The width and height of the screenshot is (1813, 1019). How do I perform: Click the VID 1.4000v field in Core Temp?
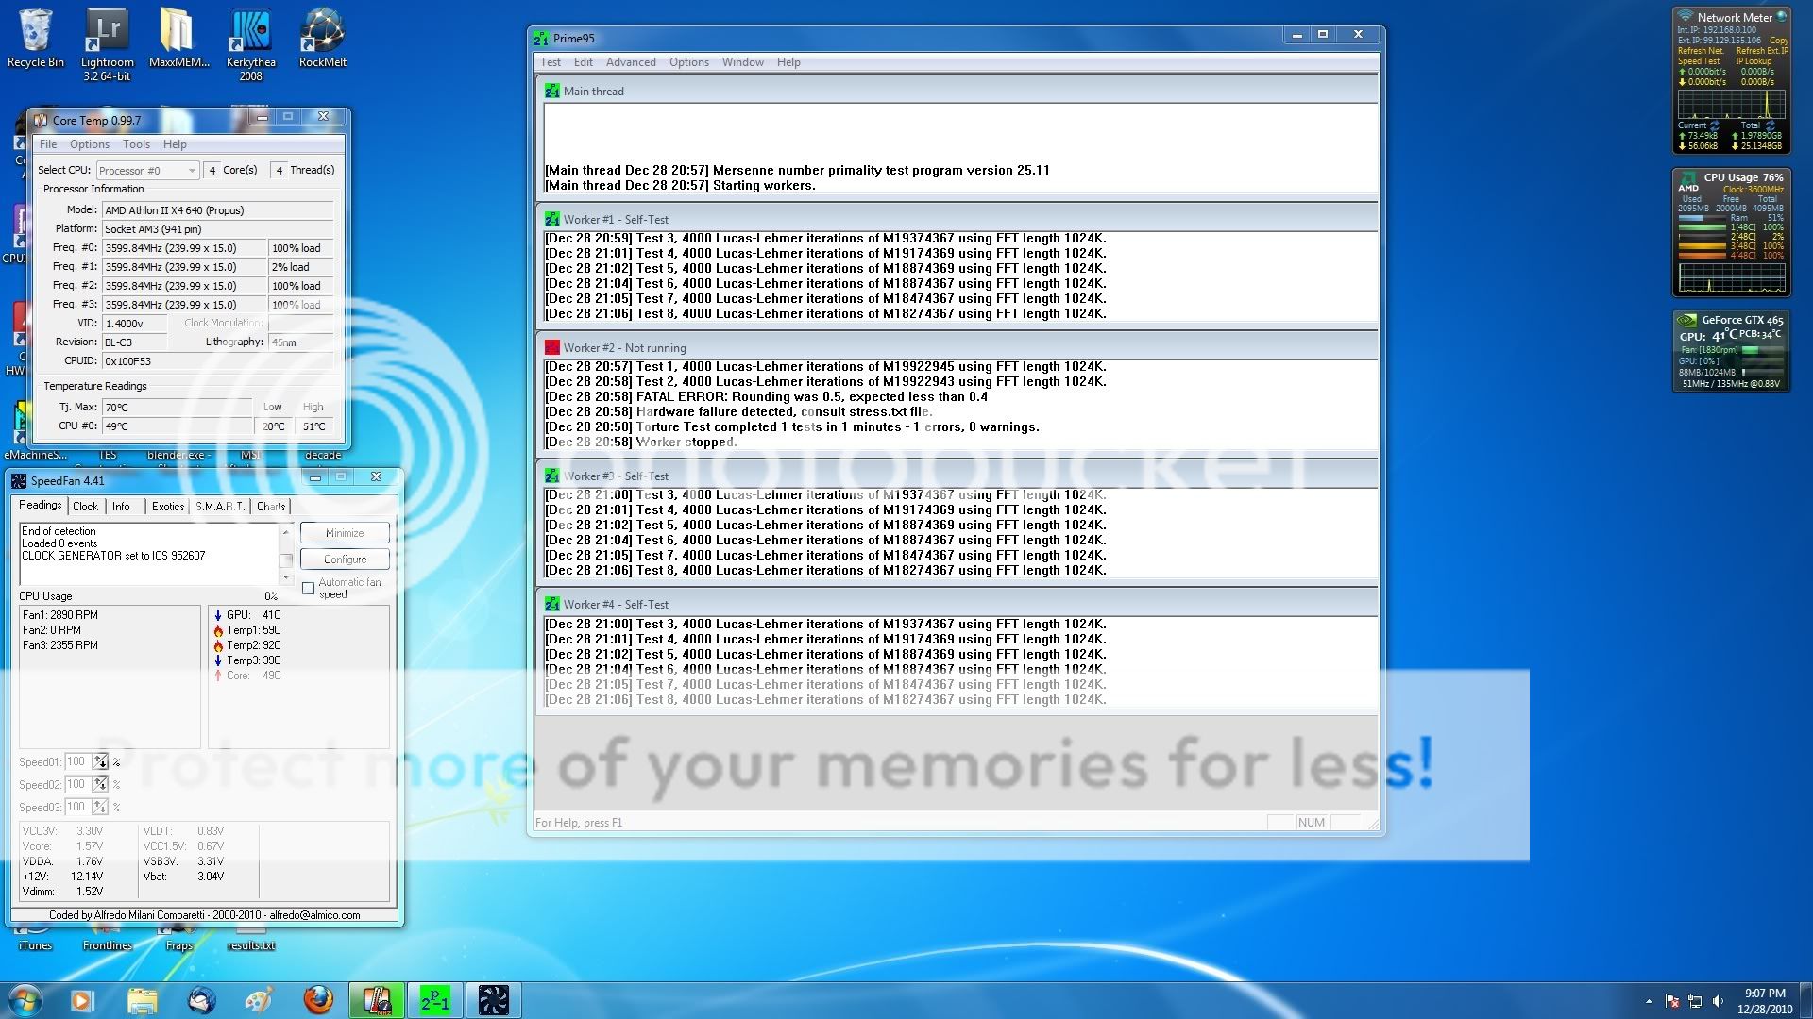(x=134, y=324)
